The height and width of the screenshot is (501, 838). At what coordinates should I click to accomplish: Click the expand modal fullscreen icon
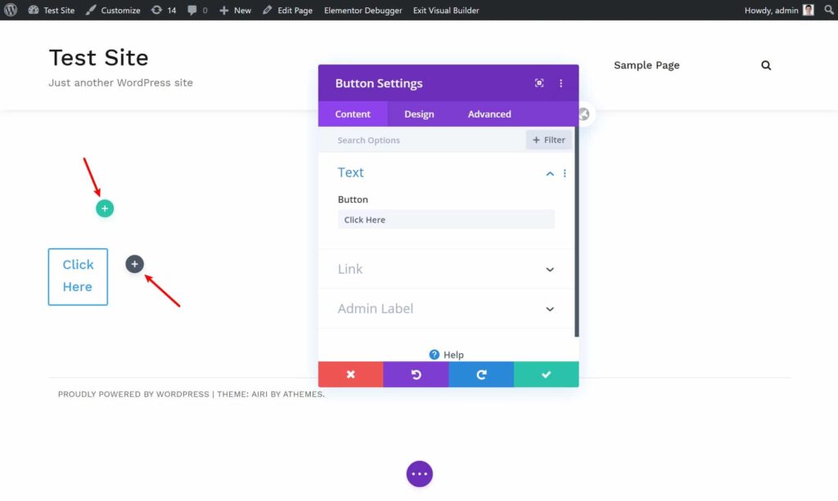click(x=539, y=83)
